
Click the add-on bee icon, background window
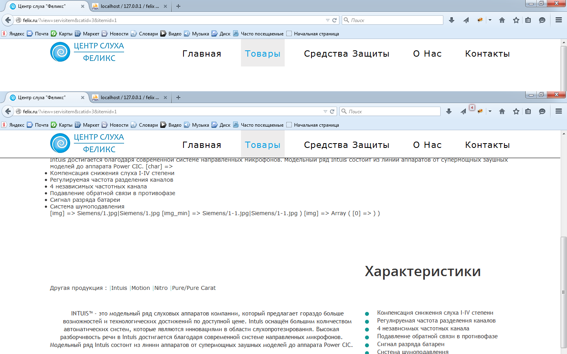(480, 20)
